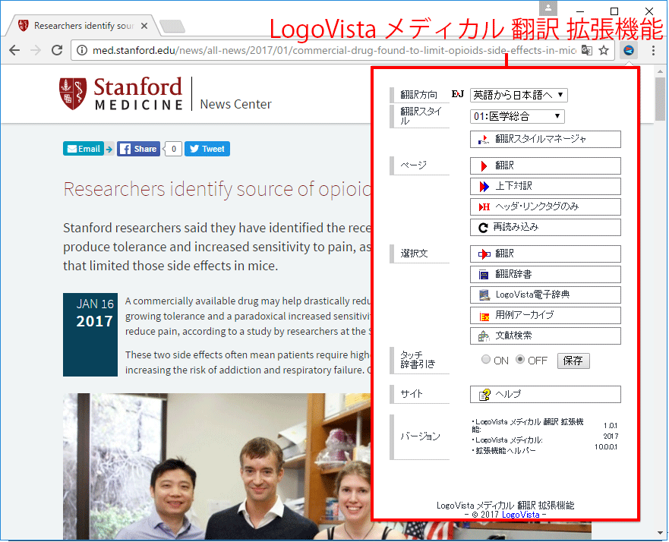This screenshot has height=542, width=669.
Task: Close the Researchers identify tab
Action: pyautogui.click(x=144, y=26)
